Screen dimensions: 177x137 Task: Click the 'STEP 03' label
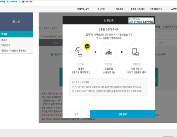tap(137, 64)
